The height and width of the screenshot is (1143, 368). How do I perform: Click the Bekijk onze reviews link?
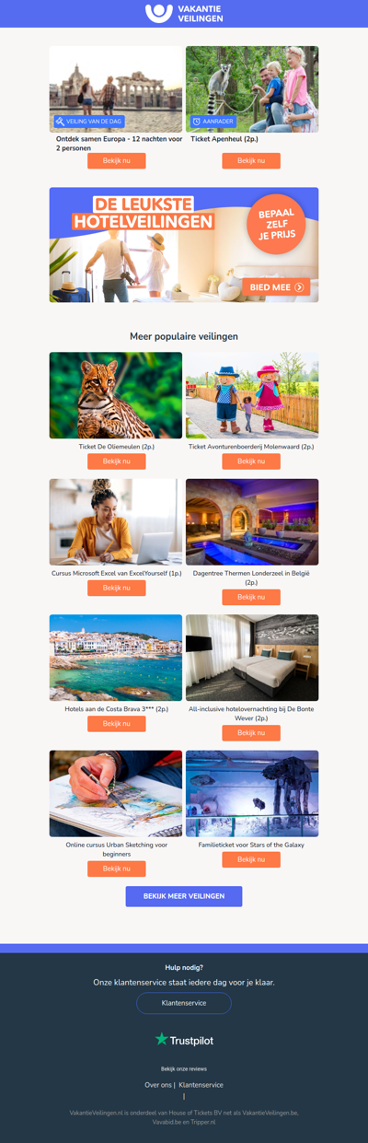pyautogui.click(x=184, y=1069)
